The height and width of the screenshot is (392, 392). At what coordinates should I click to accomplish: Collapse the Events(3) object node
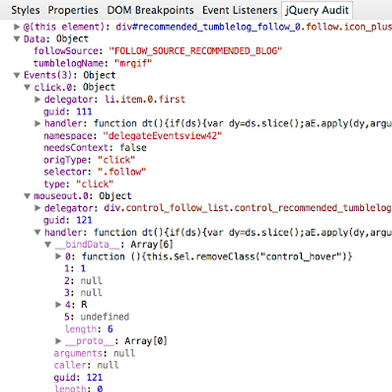(x=16, y=75)
